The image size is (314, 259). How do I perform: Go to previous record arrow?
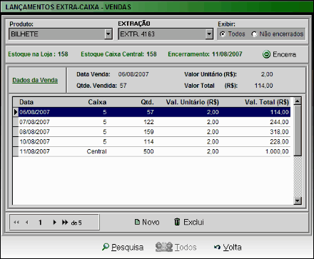coord(27,223)
